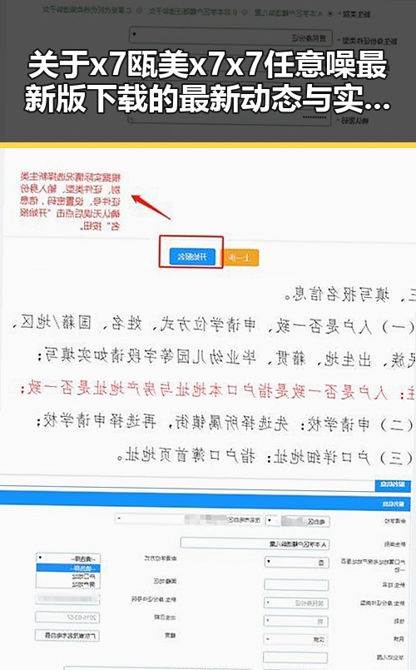This screenshot has height=670, width=416.
Task: Click the 确认密码 password field
Action: click(230, 118)
